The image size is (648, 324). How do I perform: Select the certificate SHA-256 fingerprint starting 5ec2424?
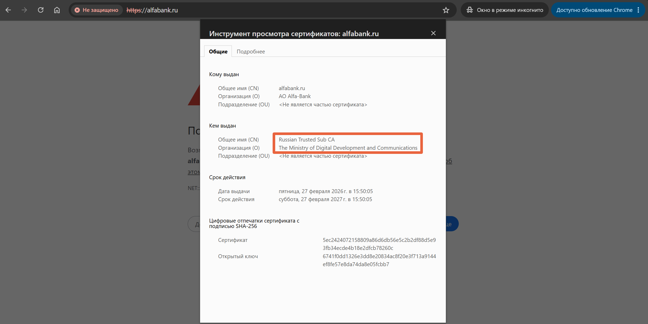pos(379,244)
